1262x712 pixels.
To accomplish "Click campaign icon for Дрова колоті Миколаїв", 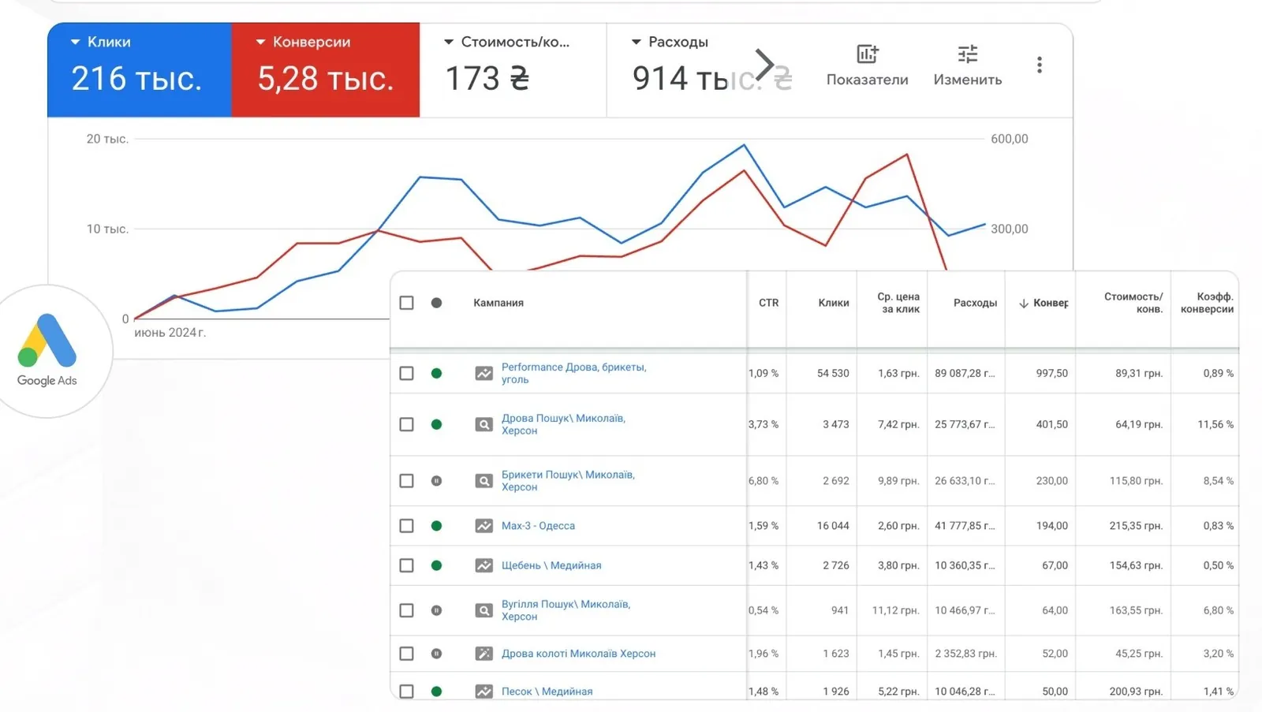I will coord(484,654).
